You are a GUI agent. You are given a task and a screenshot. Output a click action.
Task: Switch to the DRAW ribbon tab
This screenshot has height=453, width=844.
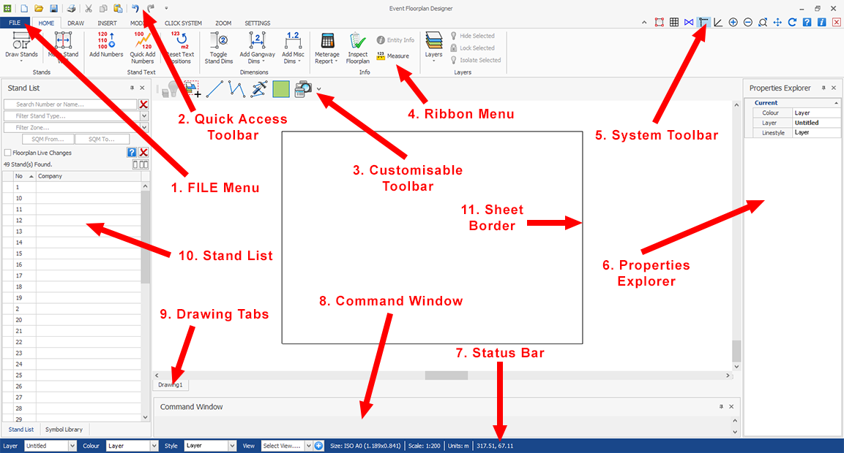pyautogui.click(x=76, y=23)
